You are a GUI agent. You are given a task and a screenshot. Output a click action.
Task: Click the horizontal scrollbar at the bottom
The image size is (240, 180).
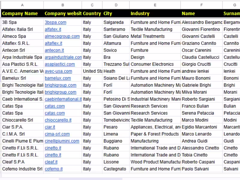[x=90, y=178]
